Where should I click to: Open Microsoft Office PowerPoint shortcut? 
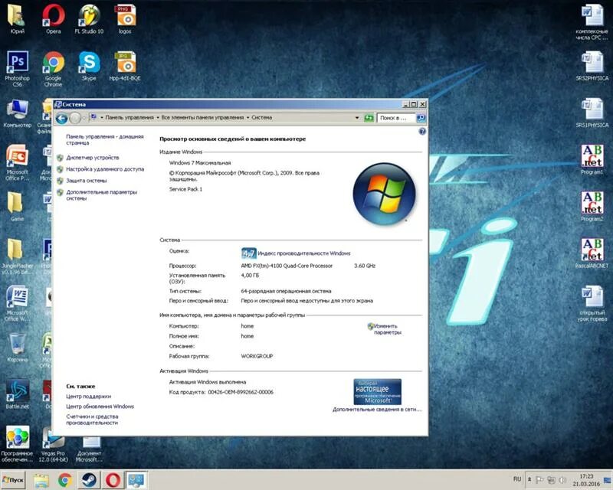(x=17, y=162)
